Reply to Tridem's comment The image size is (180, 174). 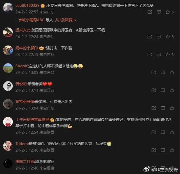pyautogui.click(x=163, y=150)
